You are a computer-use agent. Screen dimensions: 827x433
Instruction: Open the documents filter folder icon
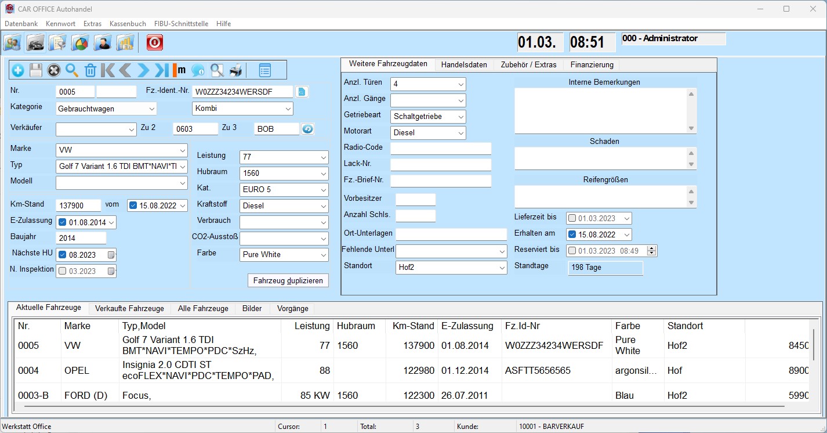click(58, 43)
